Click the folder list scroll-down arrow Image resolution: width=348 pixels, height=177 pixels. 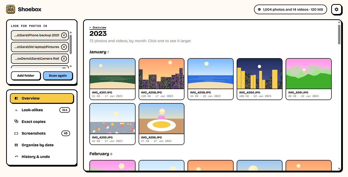tap(71, 67)
